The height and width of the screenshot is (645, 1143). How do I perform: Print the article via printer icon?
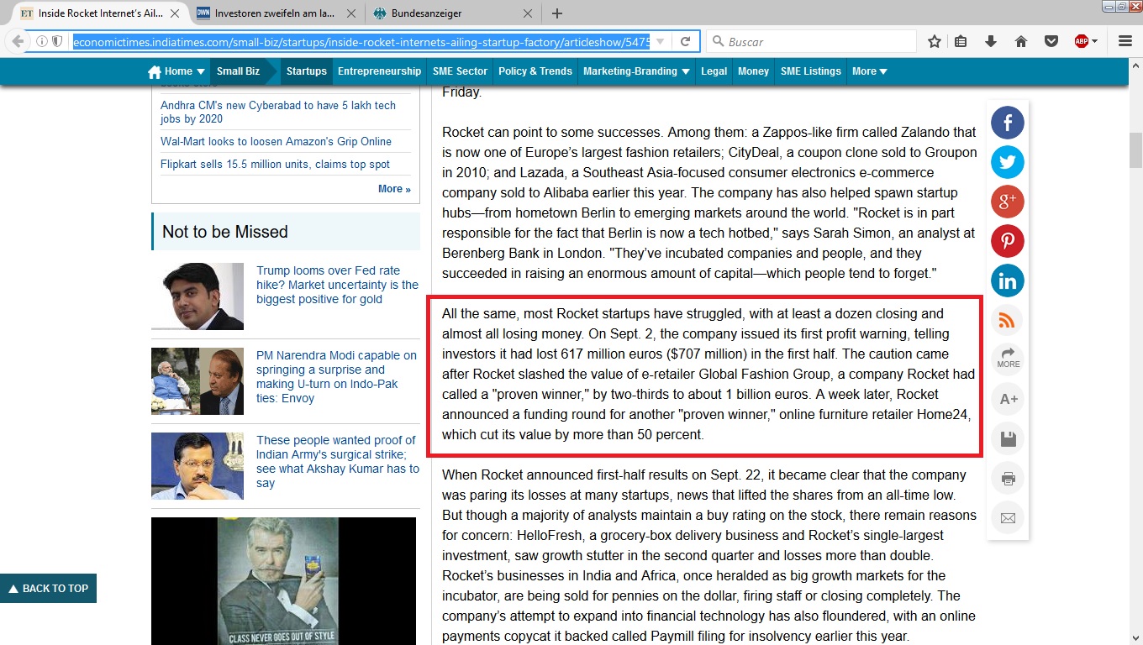1008,479
